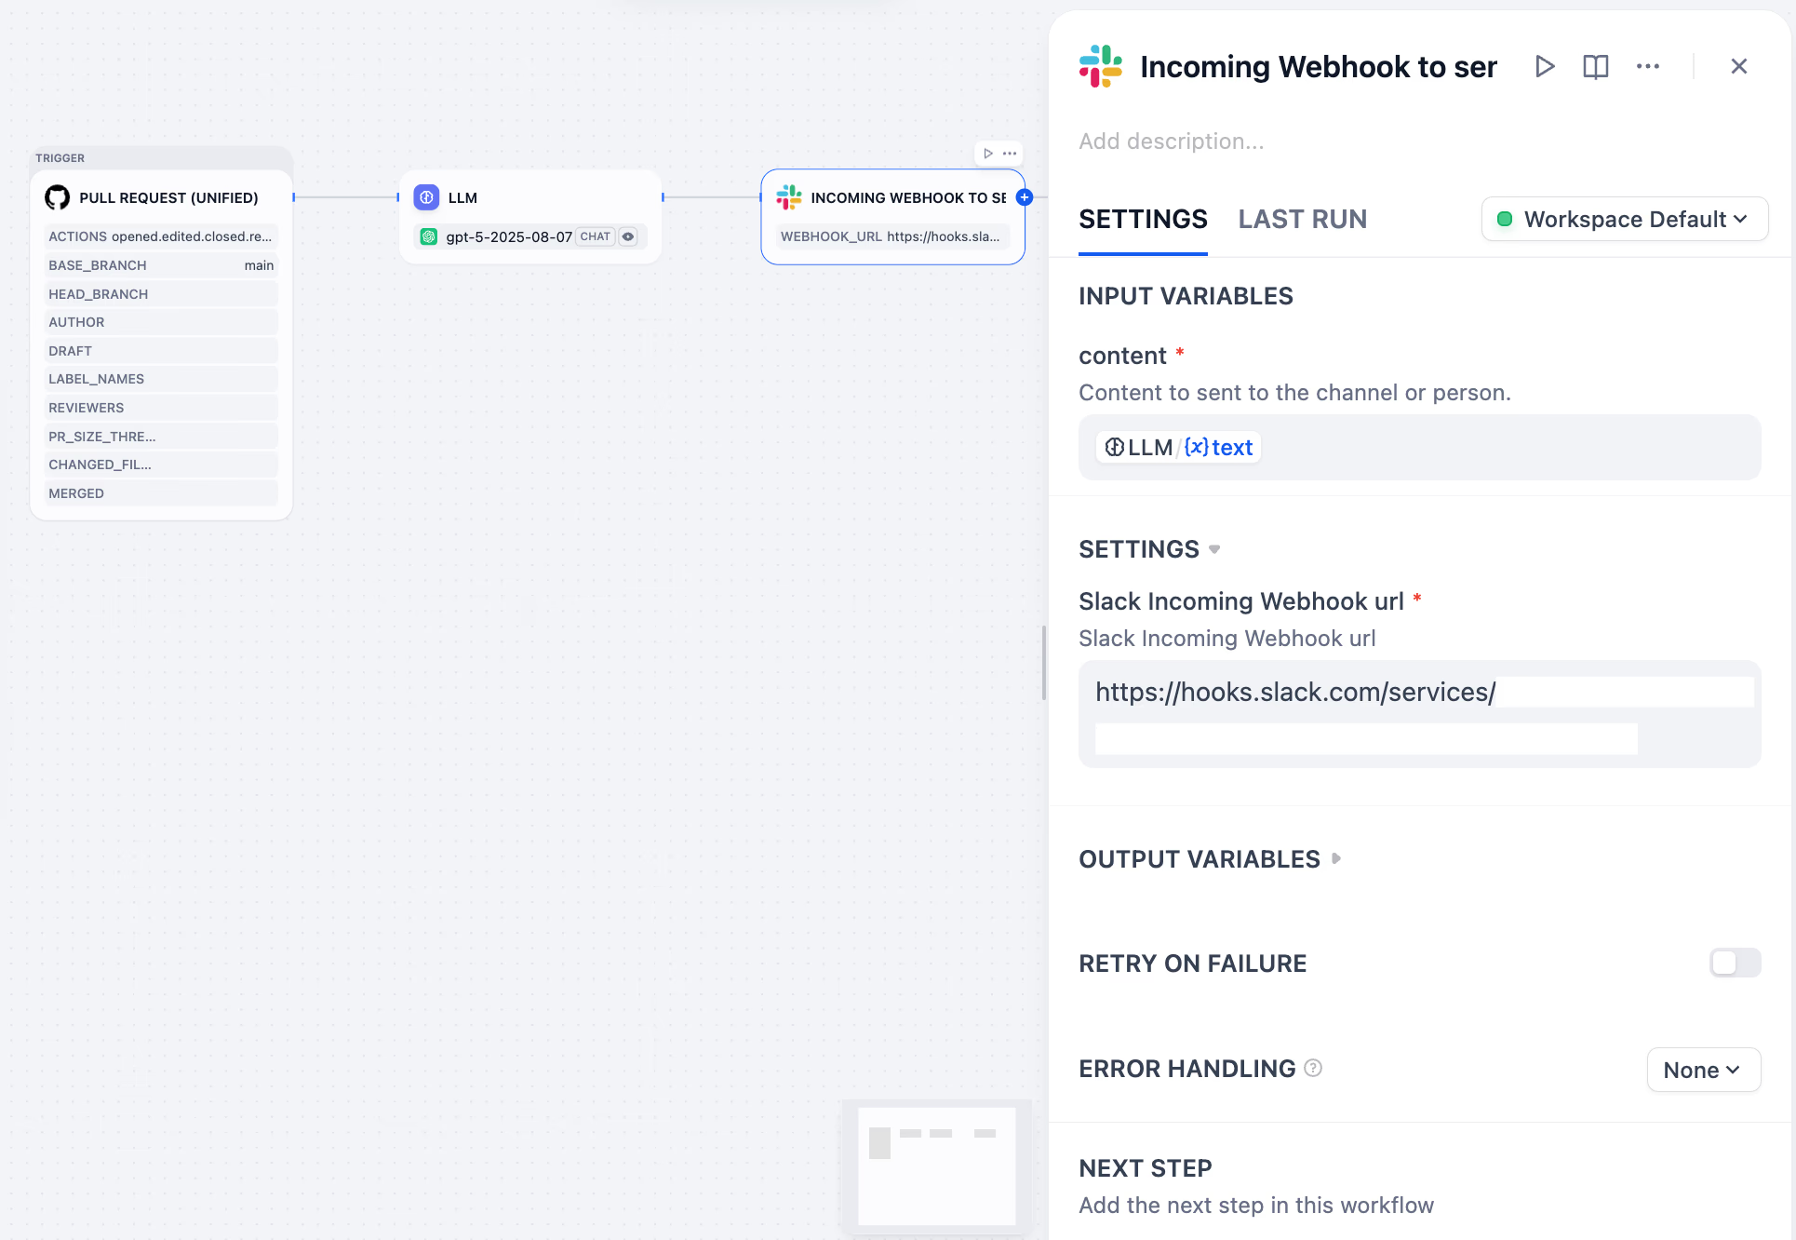Enable the Retry on Failure switch
The width and height of the screenshot is (1796, 1240).
(1735, 963)
